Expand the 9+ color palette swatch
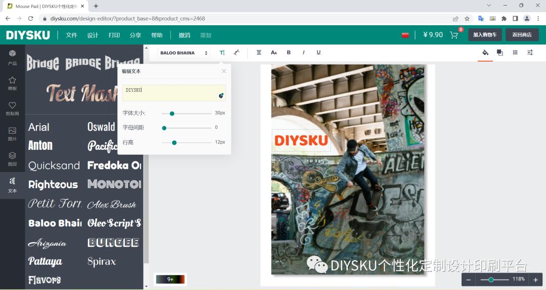Screen dimensions: 546x290 (170, 279)
